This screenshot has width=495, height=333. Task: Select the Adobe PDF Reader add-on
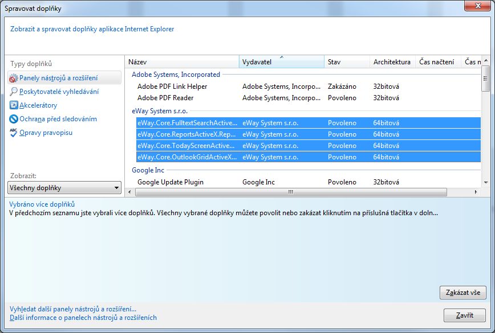[309, 98]
